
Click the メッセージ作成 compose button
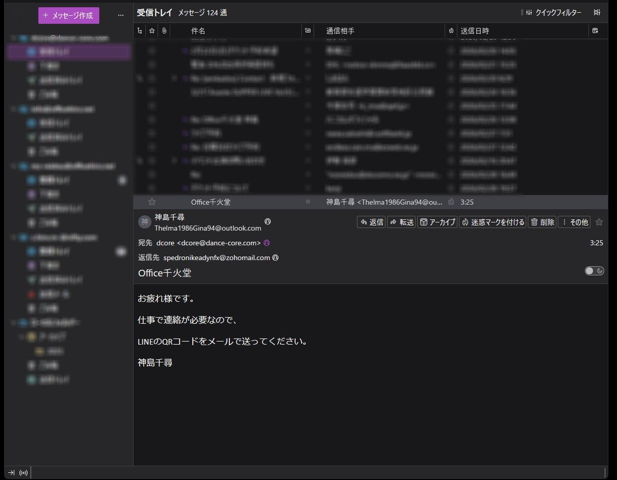(x=69, y=15)
